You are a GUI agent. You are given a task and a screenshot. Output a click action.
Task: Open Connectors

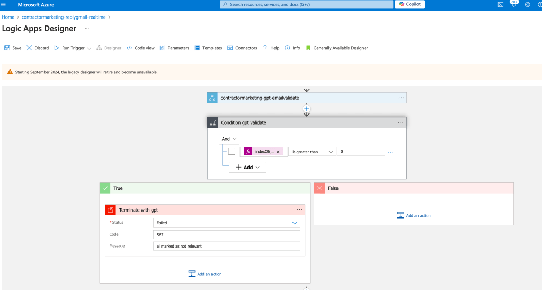242,48
